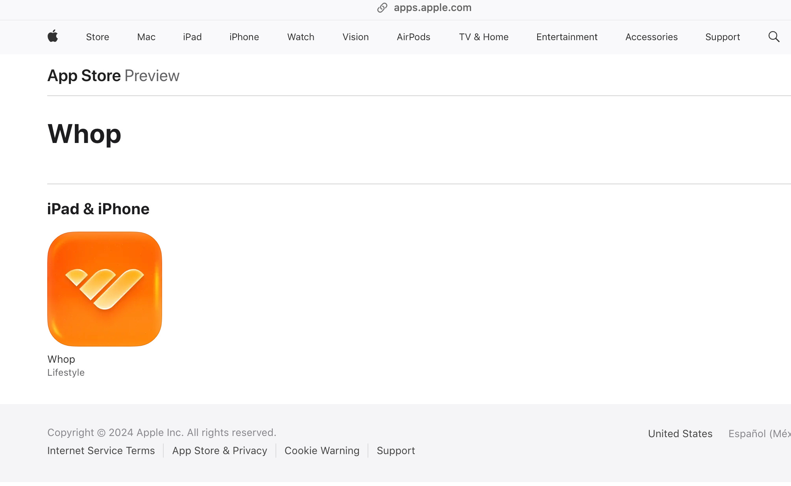Open the Internet Service Terms link
Image resolution: width=791 pixels, height=486 pixels.
tap(101, 451)
